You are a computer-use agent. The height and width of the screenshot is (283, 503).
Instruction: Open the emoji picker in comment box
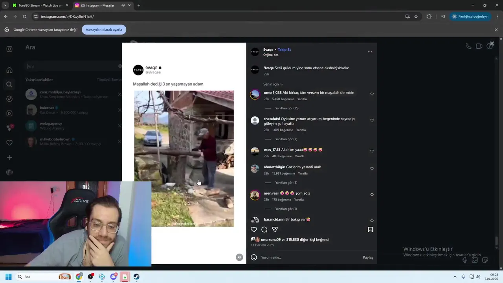[254, 257]
